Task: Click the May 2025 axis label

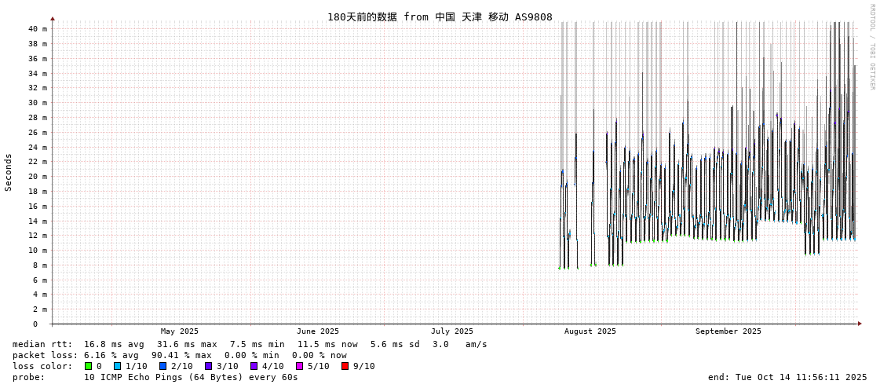Action: 179,331
